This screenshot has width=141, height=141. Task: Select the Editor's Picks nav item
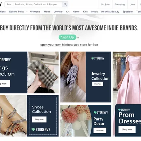point(17,12)
